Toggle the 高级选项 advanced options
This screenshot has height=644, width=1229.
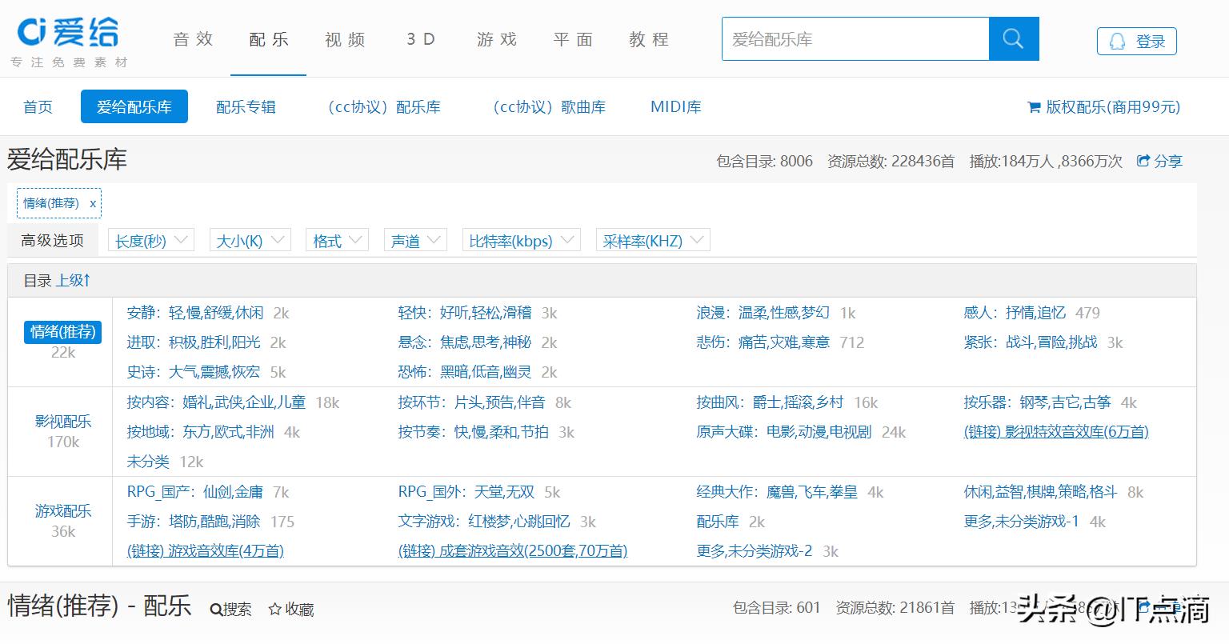pyautogui.click(x=51, y=239)
